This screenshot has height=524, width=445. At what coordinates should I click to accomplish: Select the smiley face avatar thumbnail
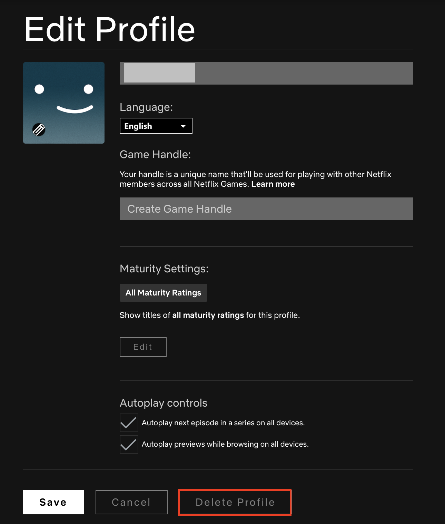coord(63,103)
